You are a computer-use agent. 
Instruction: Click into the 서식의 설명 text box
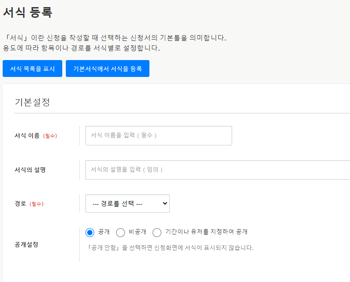tap(217, 169)
